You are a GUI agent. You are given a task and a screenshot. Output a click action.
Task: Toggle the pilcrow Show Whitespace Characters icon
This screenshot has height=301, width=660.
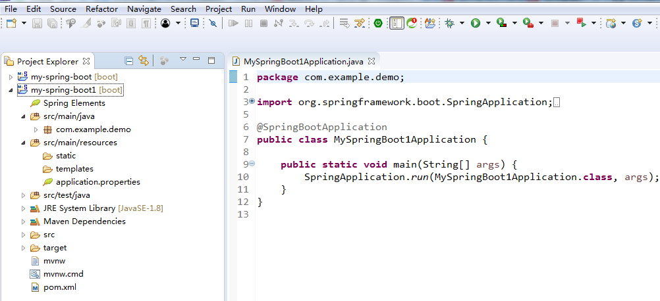[x=146, y=24]
